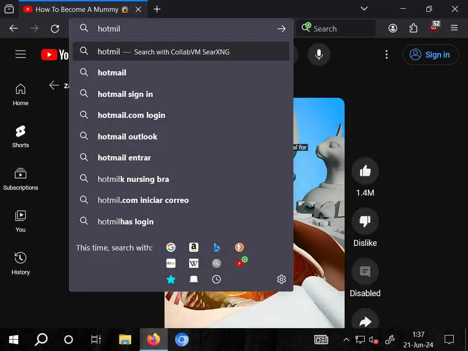Open the Extensions puzzle icon
The width and height of the screenshot is (468, 351).
[x=413, y=28]
